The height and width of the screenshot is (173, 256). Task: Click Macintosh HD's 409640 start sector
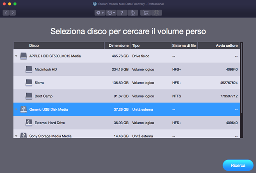[232, 69]
